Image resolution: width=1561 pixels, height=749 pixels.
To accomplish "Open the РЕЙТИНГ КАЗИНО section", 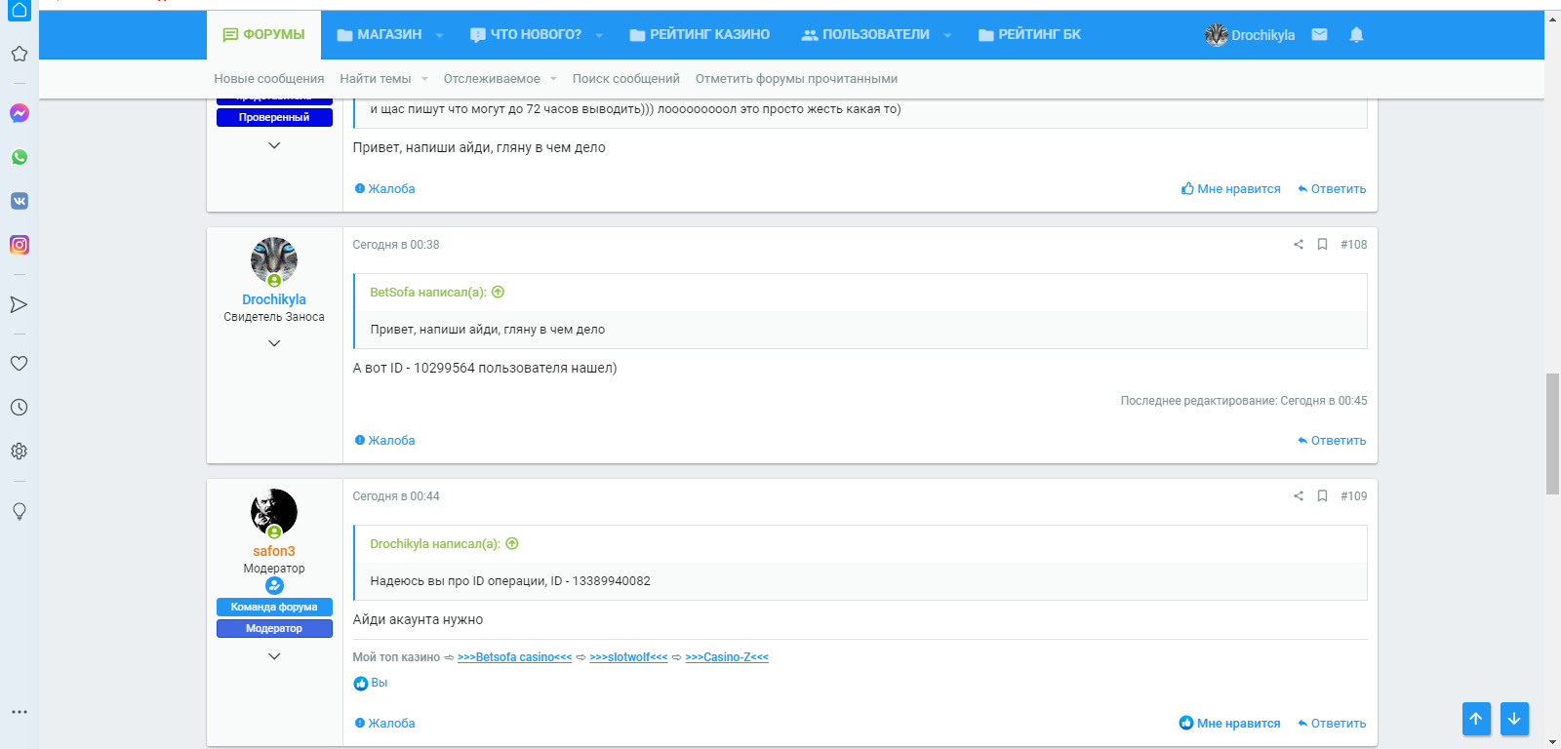I will pos(700,35).
